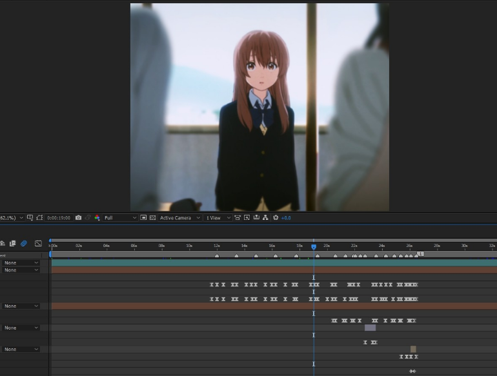This screenshot has height=376, width=497.
Task: Open the Full resolution dropdown
Action: point(121,218)
